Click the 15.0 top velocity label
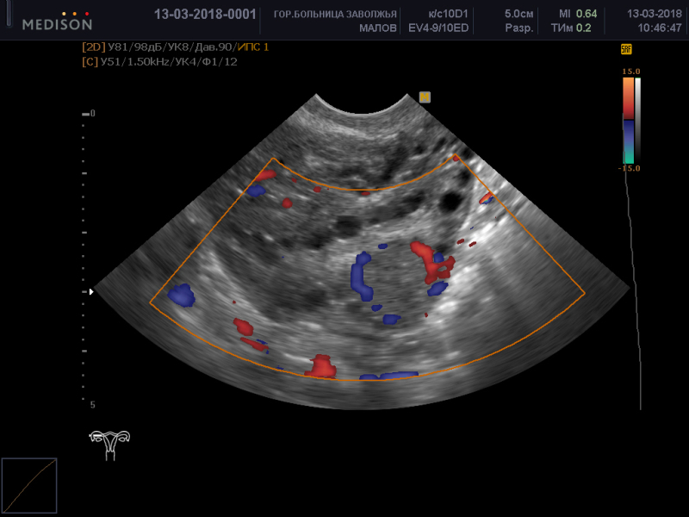The width and height of the screenshot is (689, 517). pos(631,72)
